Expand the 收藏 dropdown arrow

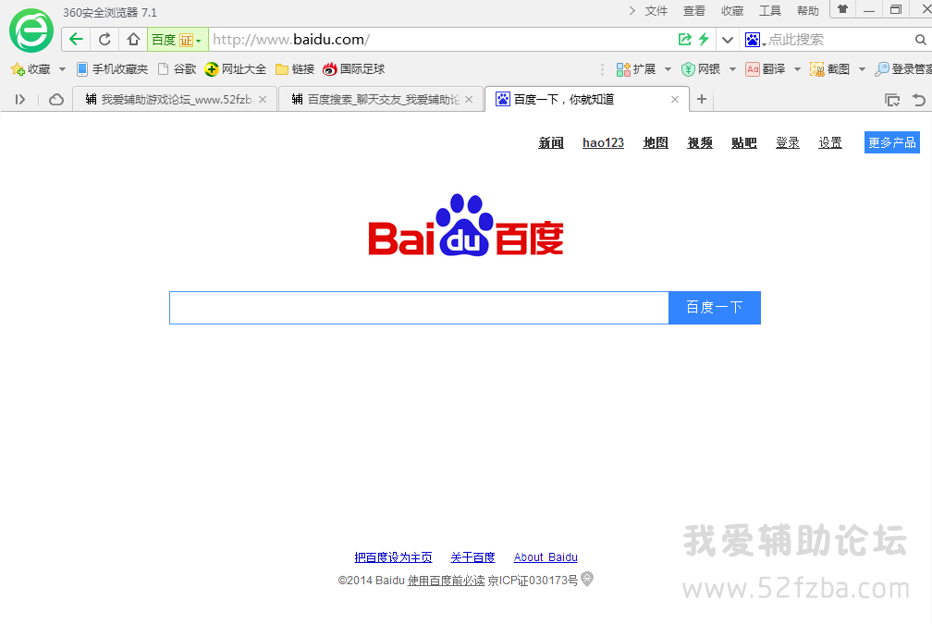point(62,69)
